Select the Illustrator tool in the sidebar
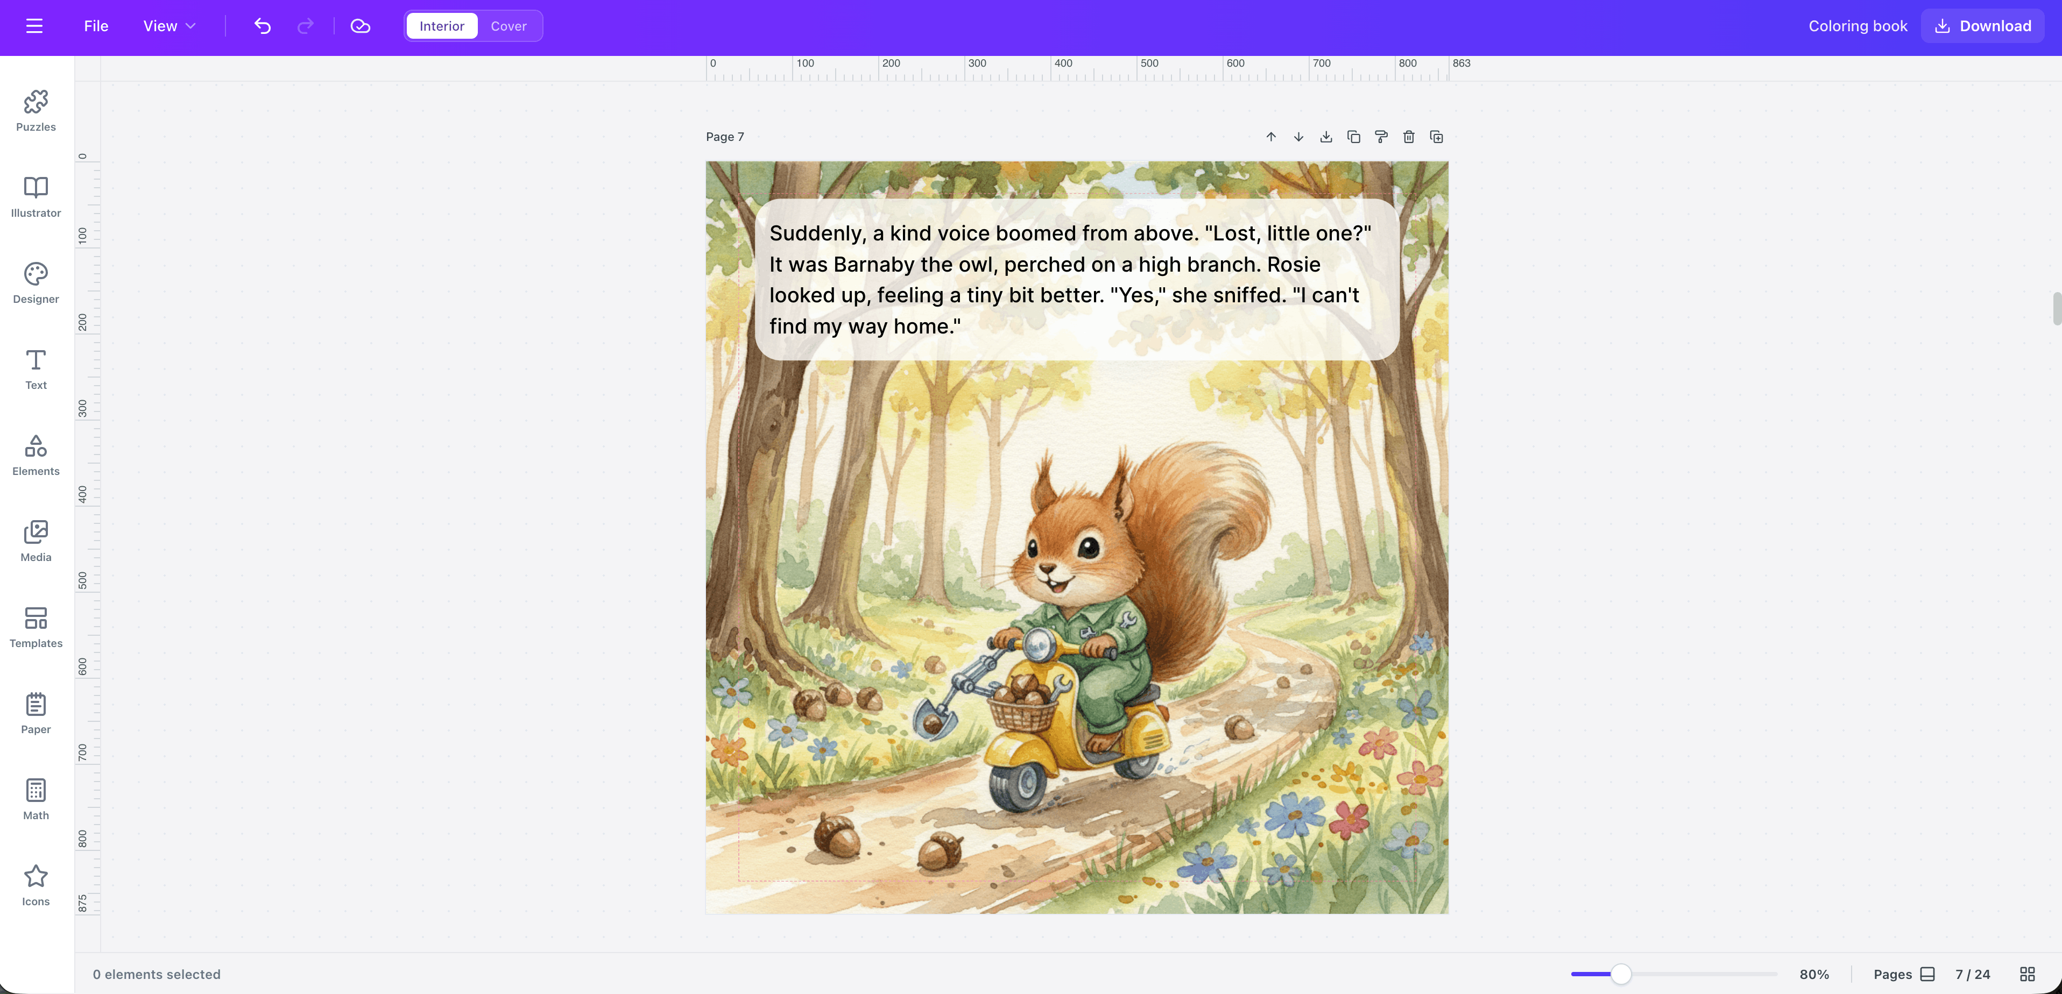This screenshot has height=994, width=2062. (35, 198)
